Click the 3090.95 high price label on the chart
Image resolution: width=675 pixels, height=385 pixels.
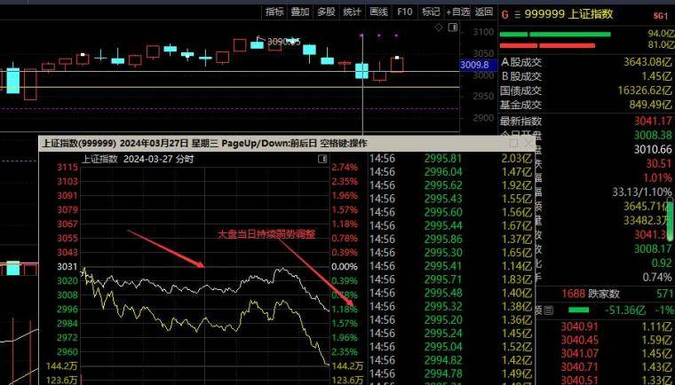[x=283, y=42]
